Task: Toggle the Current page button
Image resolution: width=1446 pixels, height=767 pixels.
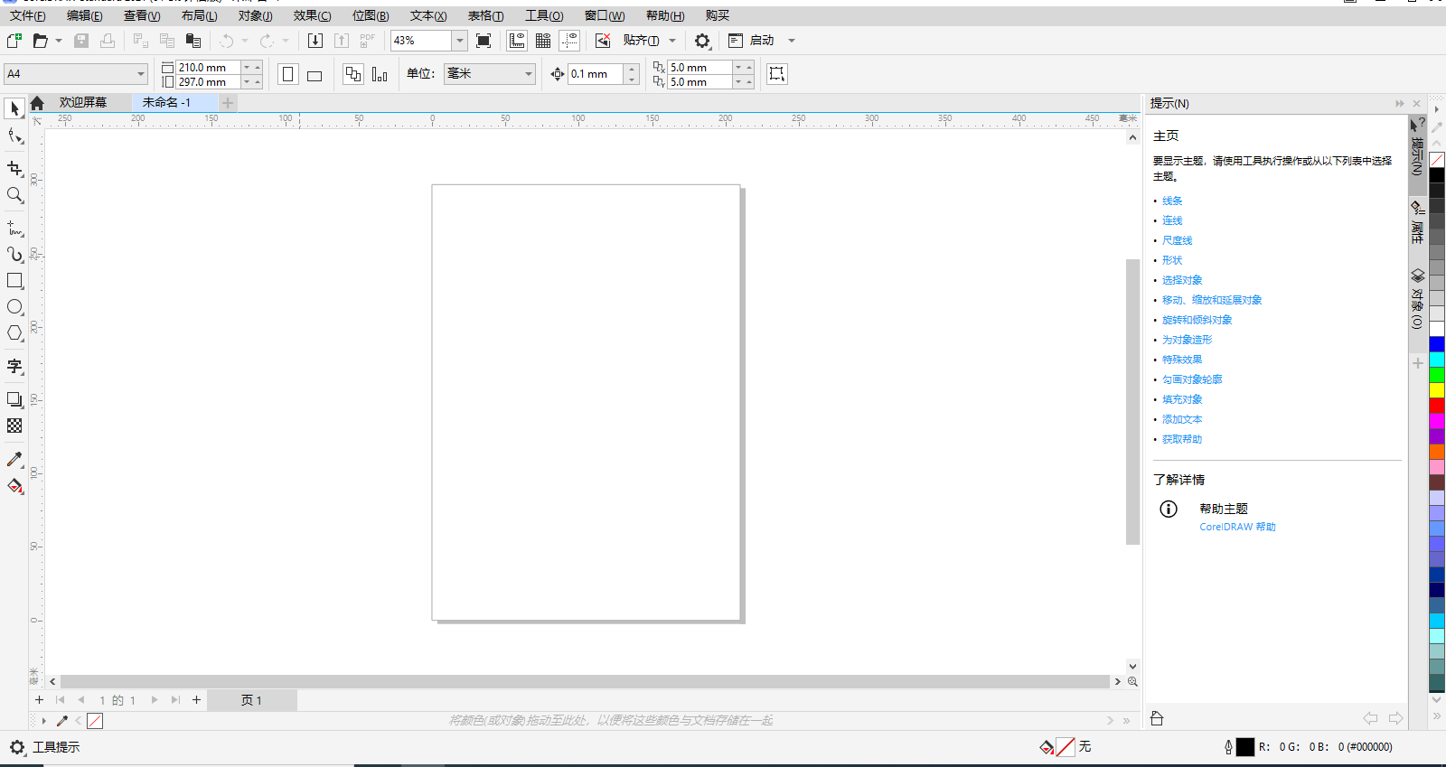Action: [x=380, y=74]
